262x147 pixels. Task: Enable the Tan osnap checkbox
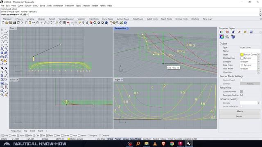55,136
